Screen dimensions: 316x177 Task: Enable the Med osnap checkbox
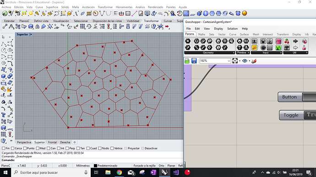pyautogui.click(x=38, y=148)
